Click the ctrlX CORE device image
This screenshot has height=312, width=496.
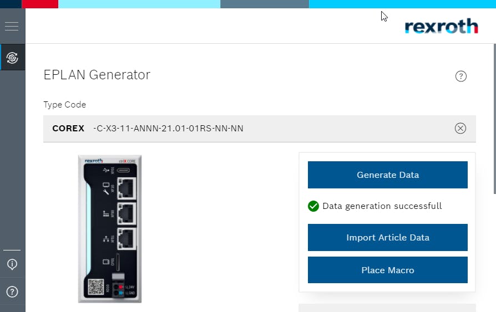[110, 229]
